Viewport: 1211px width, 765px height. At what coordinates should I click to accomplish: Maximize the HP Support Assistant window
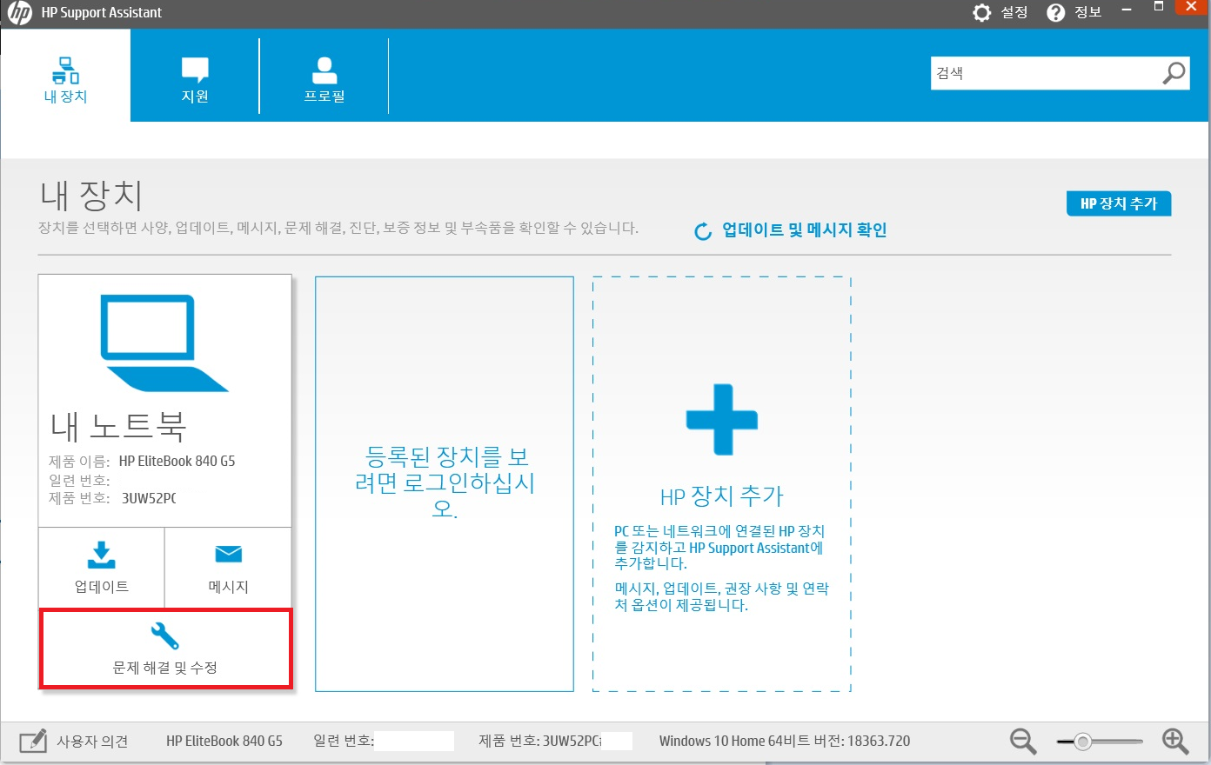point(1159,7)
